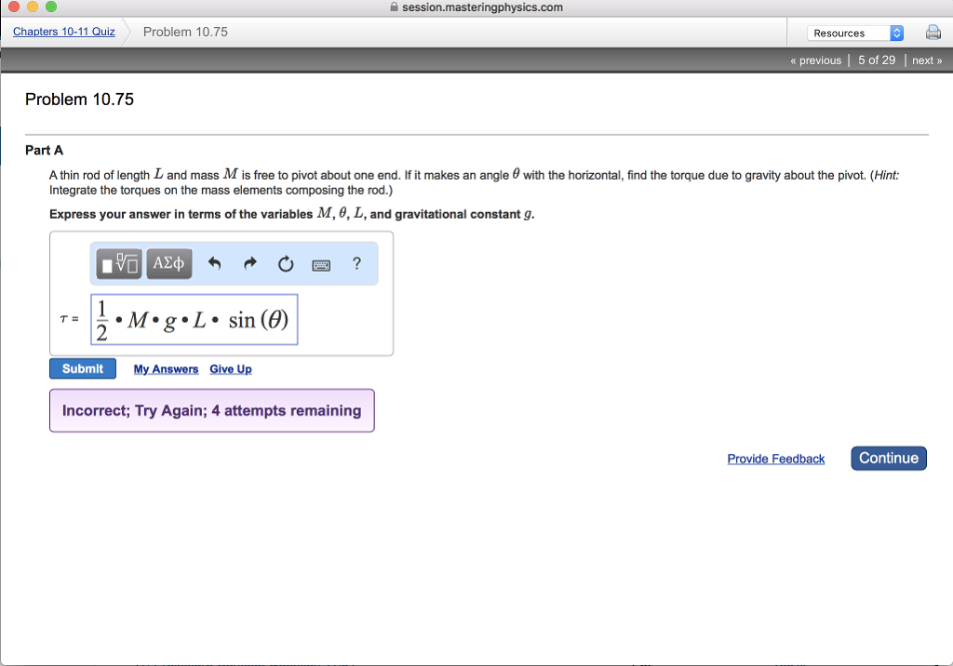The image size is (953, 666).
Task: Open the Resources dropdown
Action: pyautogui.click(x=855, y=33)
